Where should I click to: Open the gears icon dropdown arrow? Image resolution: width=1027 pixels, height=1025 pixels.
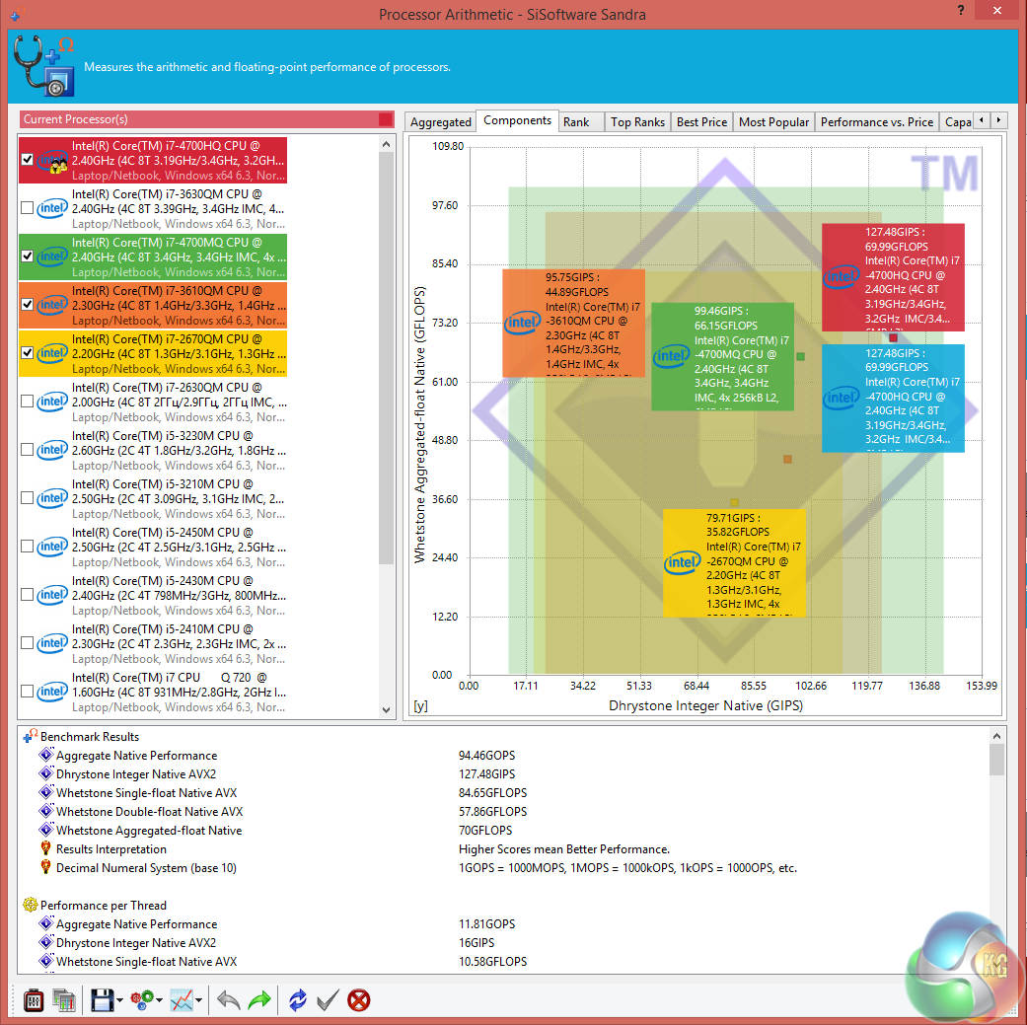(x=159, y=1000)
